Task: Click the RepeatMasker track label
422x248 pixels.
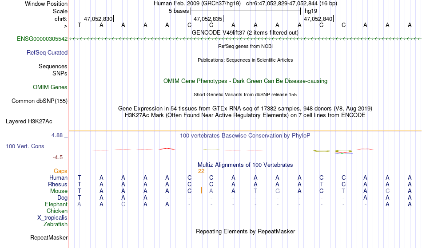Action: coord(49,237)
